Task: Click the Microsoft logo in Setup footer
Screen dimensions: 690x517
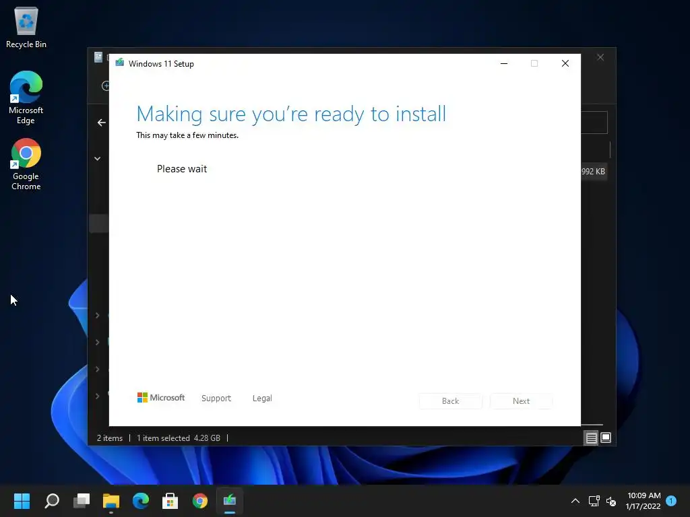Action: pos(161,397)
